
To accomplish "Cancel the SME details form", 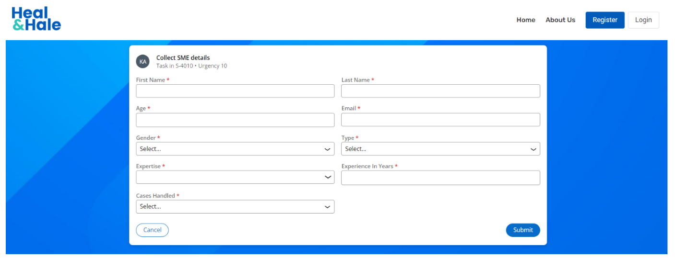I will (x=152, y=230).
